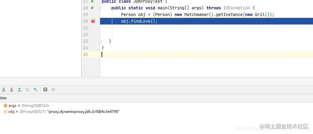Click the Step Into debugger icon
This screenshot has width=313, height=134.
click(4, 90)
